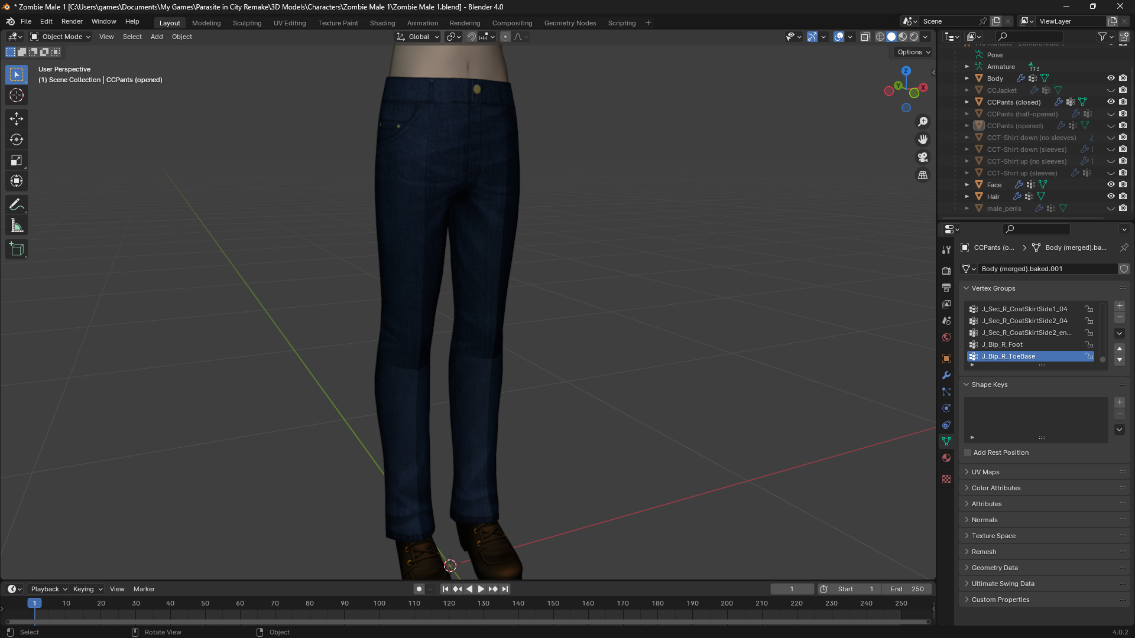
Task: Expand the Armature tree item
Action: pyautogui.click(x=967, y=67)
